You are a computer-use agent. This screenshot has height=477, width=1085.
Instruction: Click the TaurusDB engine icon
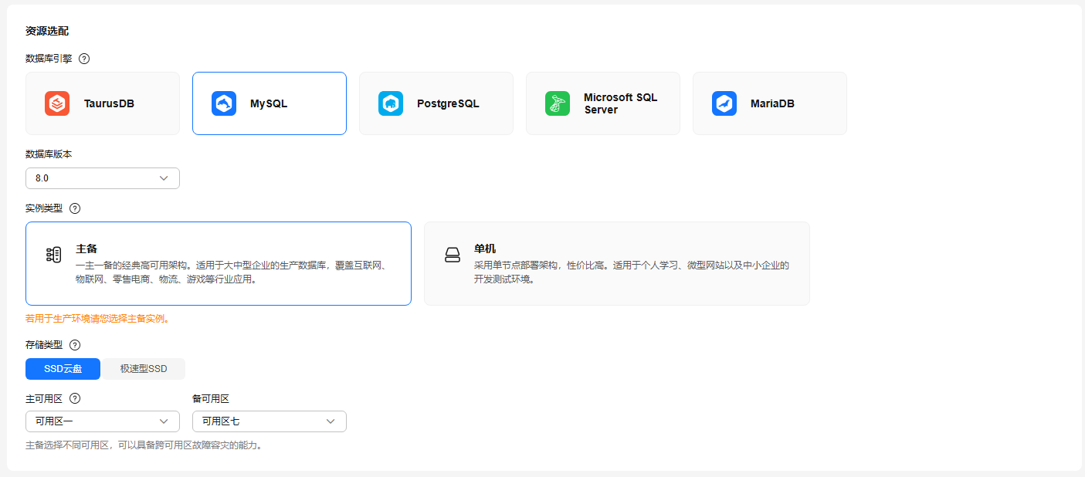pyautogui.click(x=57, y=103)
